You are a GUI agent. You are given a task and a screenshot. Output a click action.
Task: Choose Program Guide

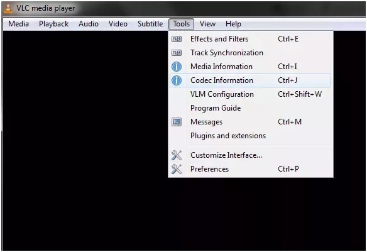(251, 108)
